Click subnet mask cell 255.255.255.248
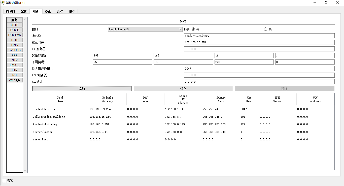This screenshot has height=186, width=344. (214, 132)
